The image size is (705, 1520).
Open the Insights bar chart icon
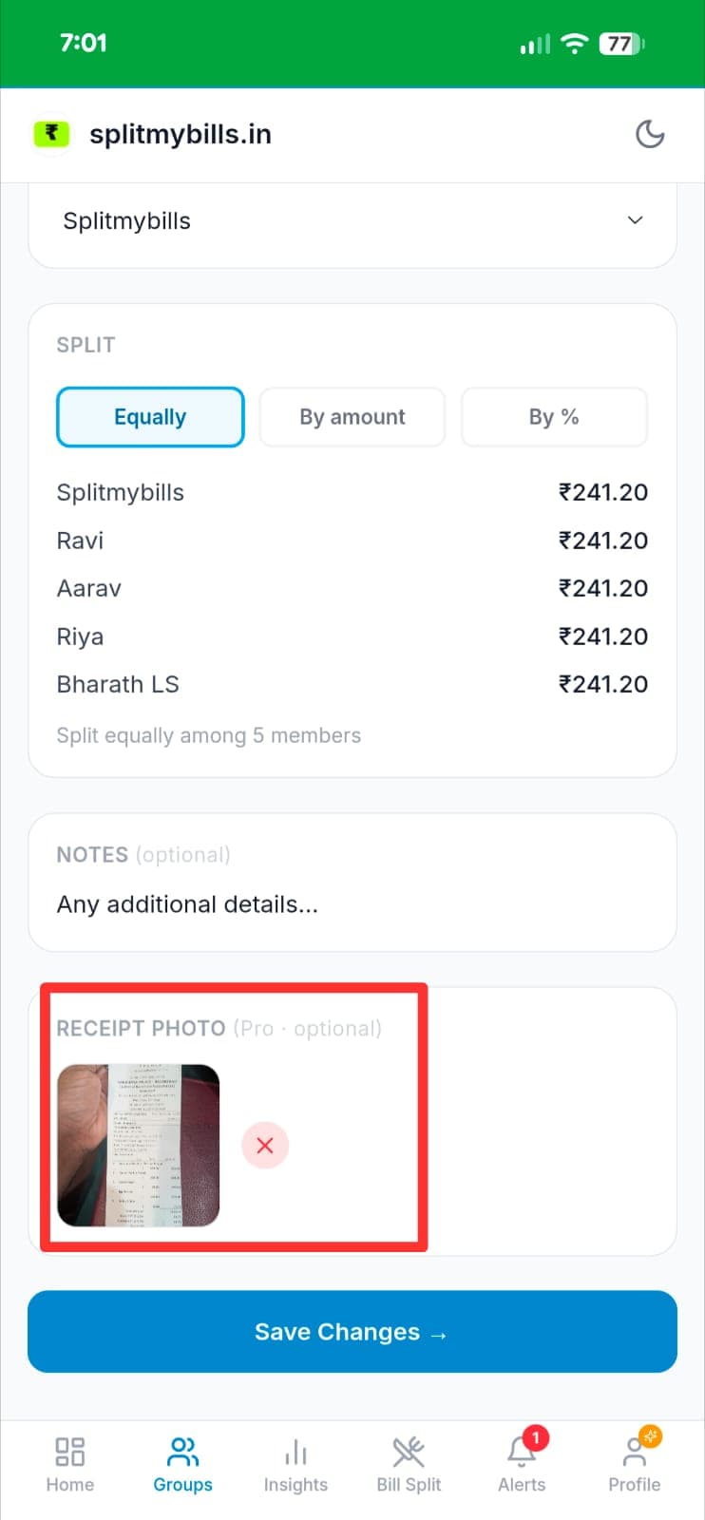(295, 1451)
